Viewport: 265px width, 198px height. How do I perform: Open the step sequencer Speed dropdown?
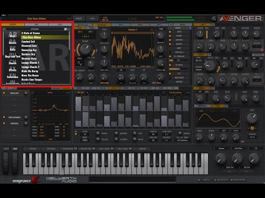85,134
